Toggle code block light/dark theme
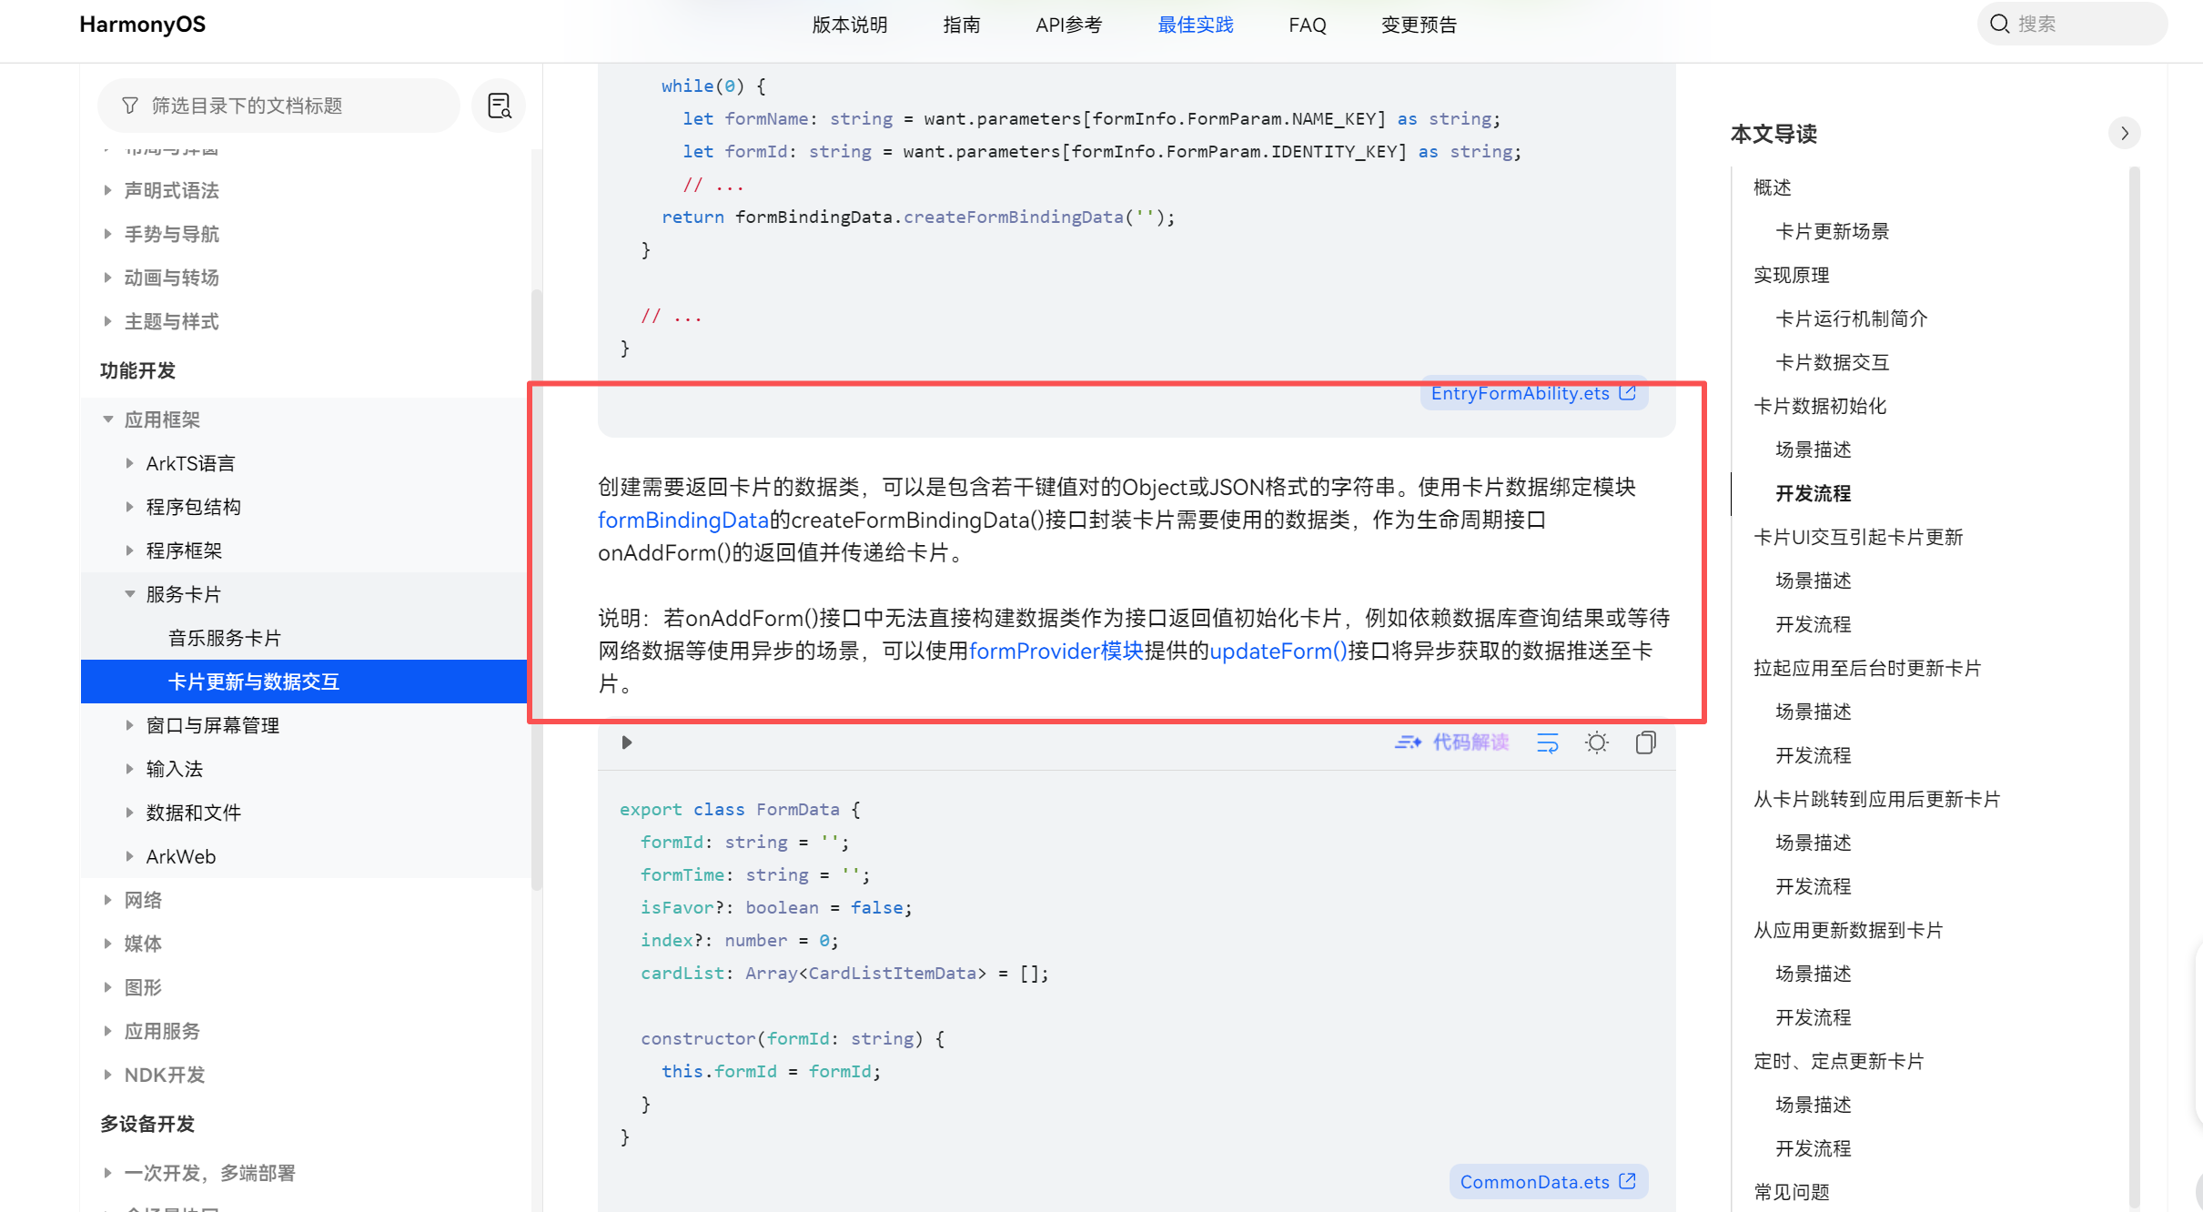Screen dimensions: 2203x1212 click(x=1596, y=742)
